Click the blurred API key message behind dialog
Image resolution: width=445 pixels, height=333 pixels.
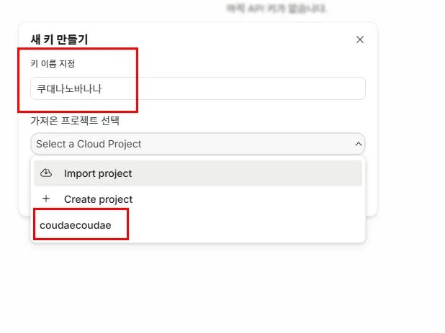pyautogui.click(x=277, y=9)
